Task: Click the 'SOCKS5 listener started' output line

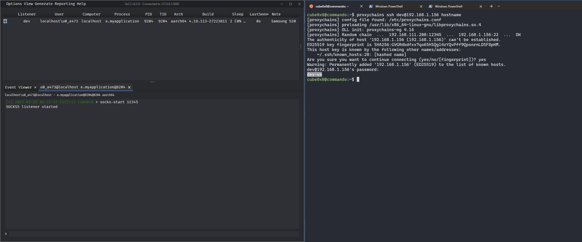Action: pyautogui.click(x=32, y=107)
